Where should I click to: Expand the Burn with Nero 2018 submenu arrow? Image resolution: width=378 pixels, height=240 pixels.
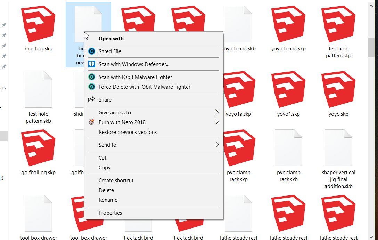click(217, 122)
